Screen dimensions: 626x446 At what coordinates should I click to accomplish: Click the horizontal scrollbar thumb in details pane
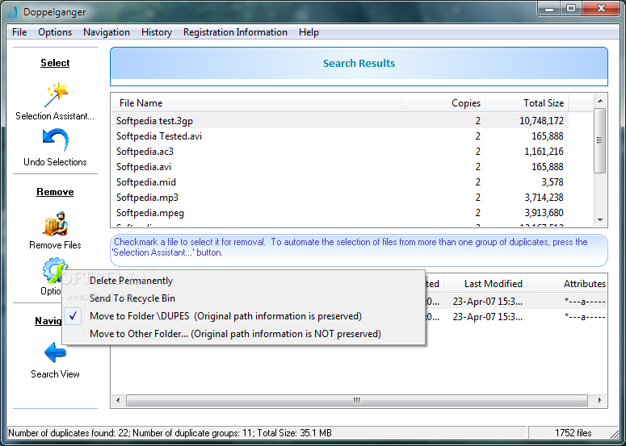coord(357,400)
